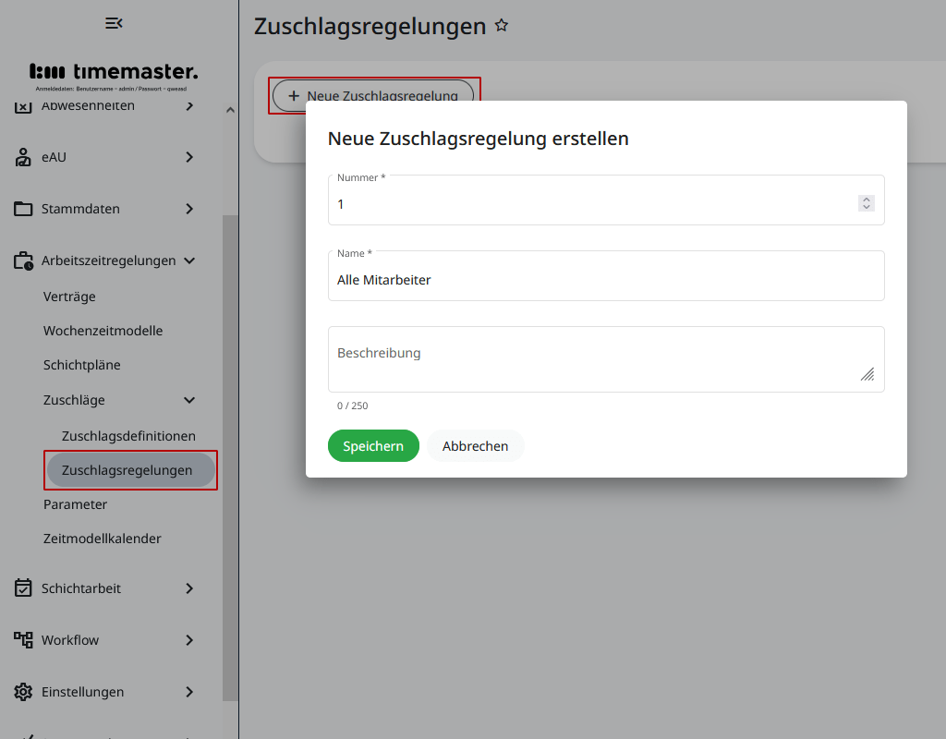The width and height of the screenshot is (946, 739).
Task: Click the Workflow diagram icon
Action: 23,640
